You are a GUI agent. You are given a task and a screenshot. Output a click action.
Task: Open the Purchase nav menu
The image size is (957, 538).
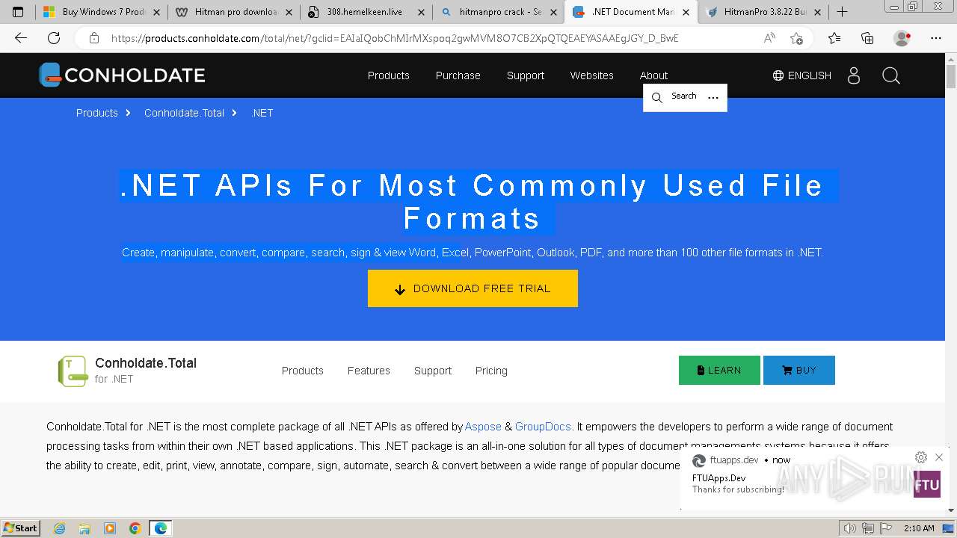tap(458, 75)
